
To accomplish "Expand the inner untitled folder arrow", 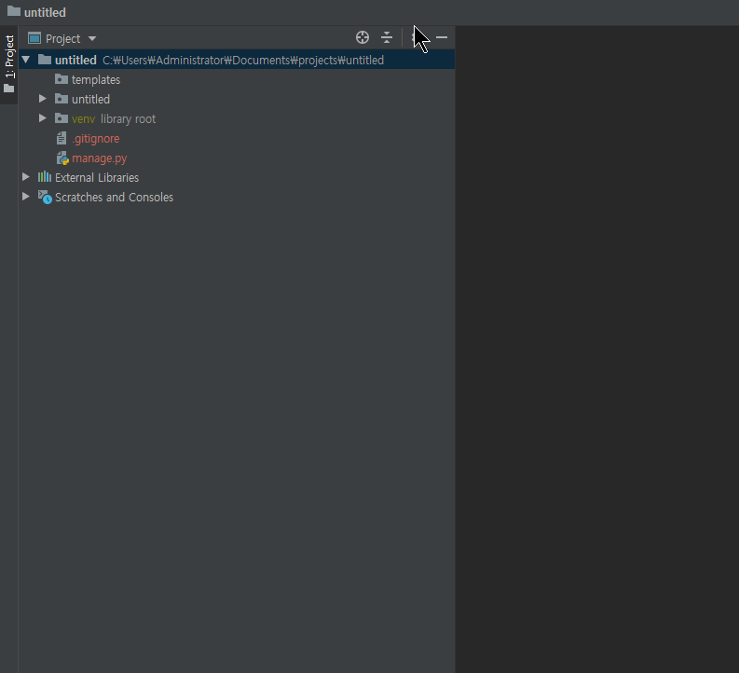I will pos(43,99).
